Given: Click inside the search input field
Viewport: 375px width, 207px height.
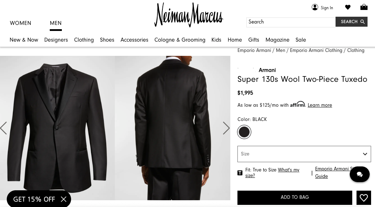Looking at the screenshot, I should click(291, 22).
